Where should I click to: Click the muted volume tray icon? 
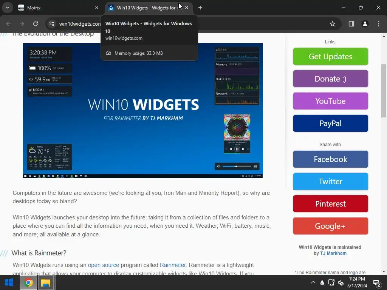point(341,282)
